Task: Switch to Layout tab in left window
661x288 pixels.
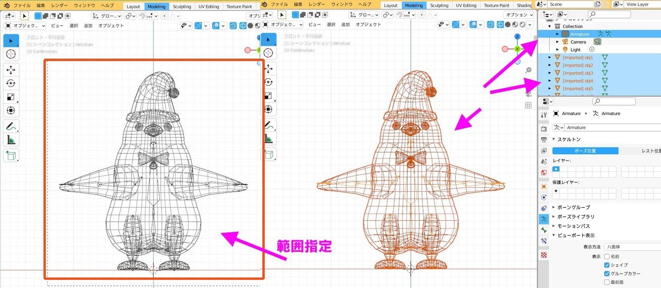Action: (x=133, y=6)
